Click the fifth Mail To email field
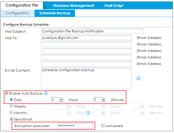Image resolution: width=174 pixels, height=133 pixels. (86, 64)
